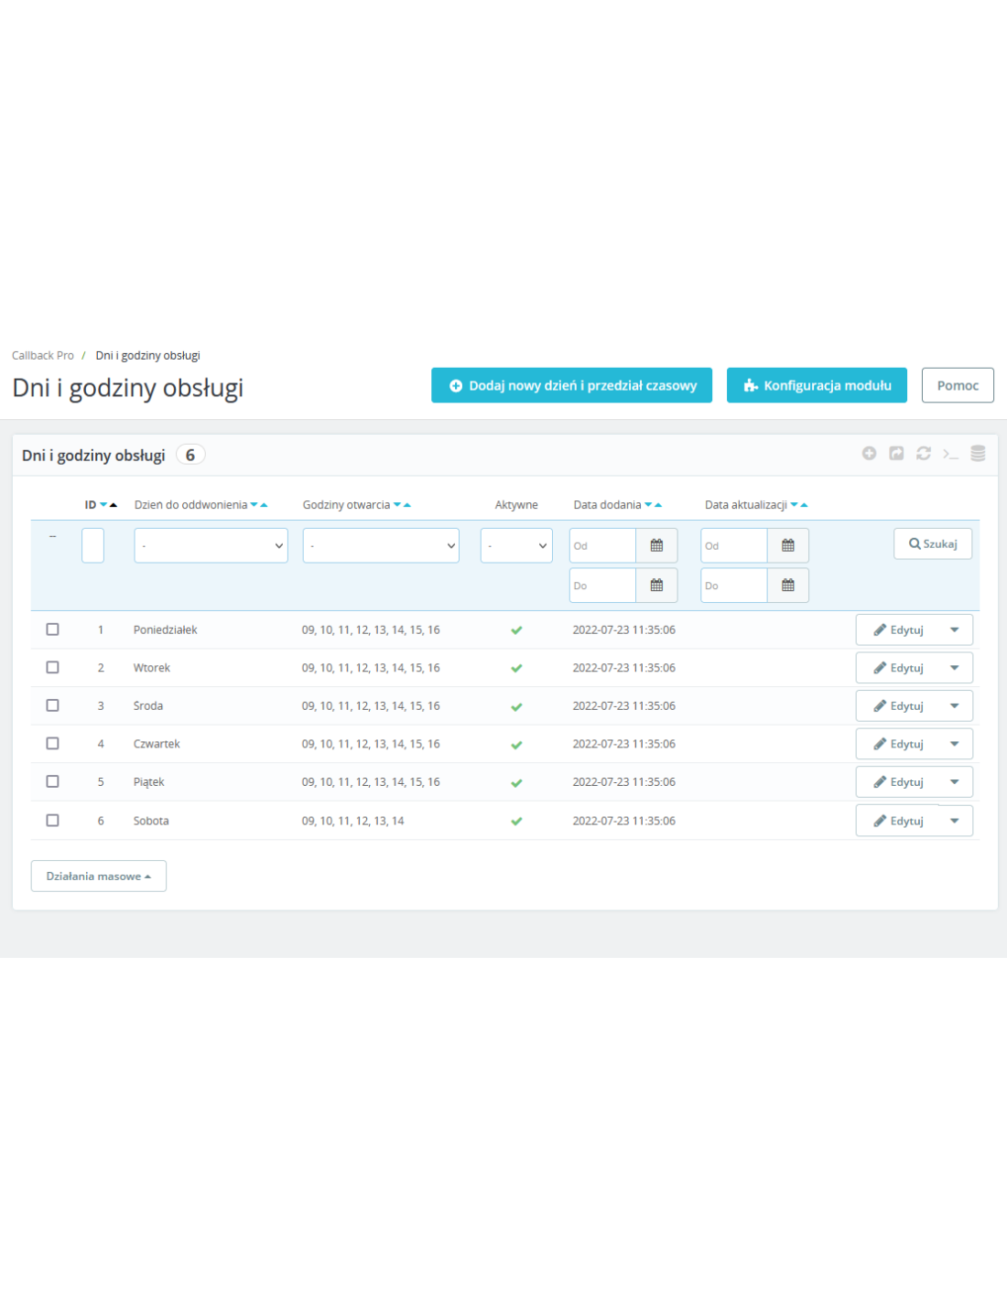The width and height of the screenshot is (1007, 1301).
Task: Expand actions arrow for Piątek row
Action: [x=955, y=782]
